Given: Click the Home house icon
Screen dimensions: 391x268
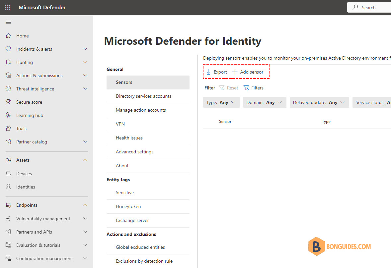Looking at the screenshot, I should (8, 35).
